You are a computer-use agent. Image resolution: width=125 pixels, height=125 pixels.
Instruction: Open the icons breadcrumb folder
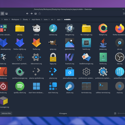coord(46,19)
